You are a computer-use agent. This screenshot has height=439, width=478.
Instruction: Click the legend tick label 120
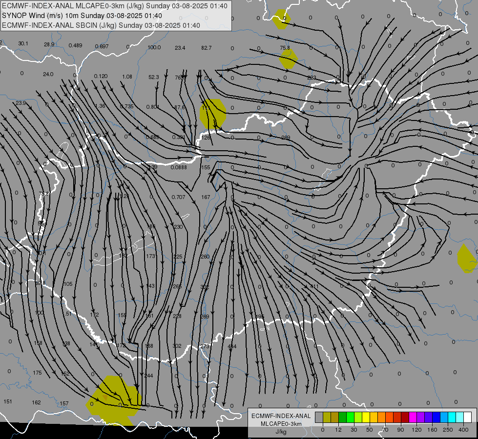point(416,430)
